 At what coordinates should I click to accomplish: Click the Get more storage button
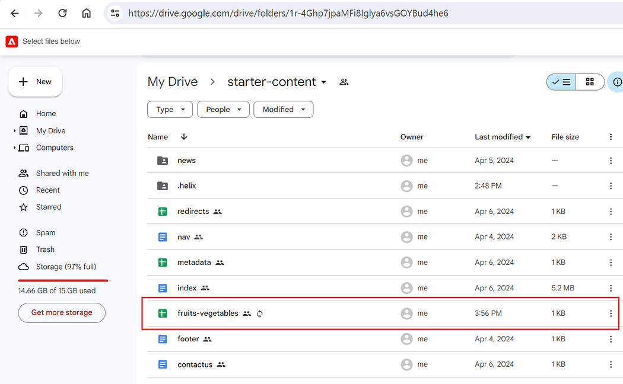[x=62, y=313]
